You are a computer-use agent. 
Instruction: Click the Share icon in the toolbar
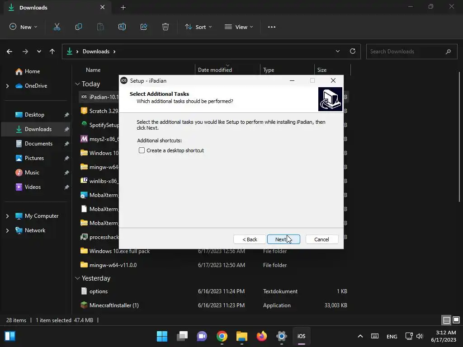pos(144,27)
